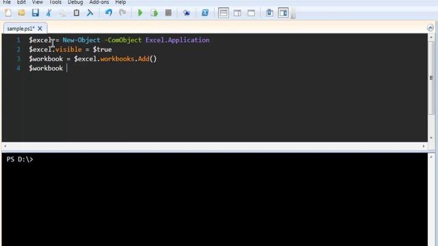
Task: Click console pane scrollbar up arrow
Action: click(431, 156)
